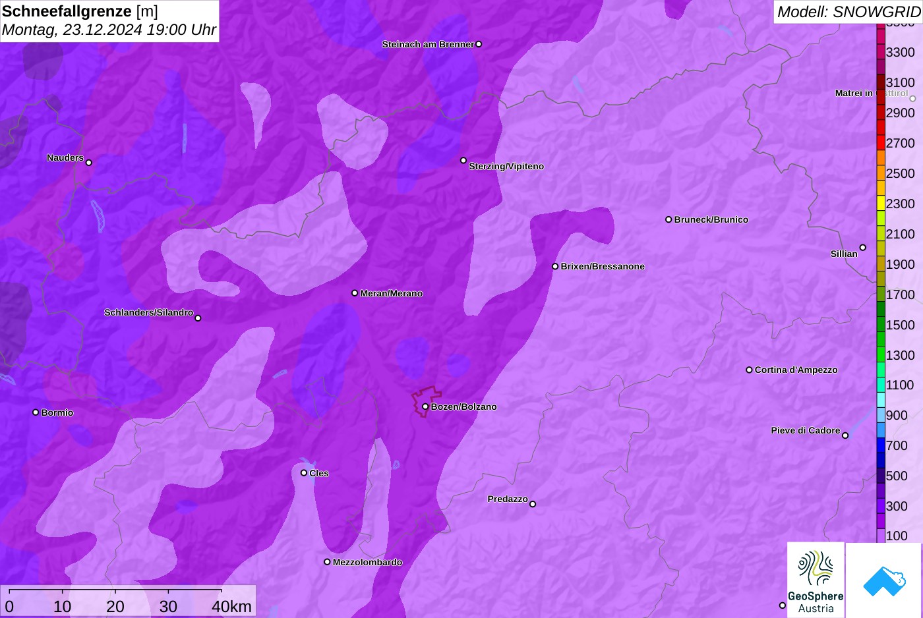Pick the bright red legend swatch beside 2700

881,143
